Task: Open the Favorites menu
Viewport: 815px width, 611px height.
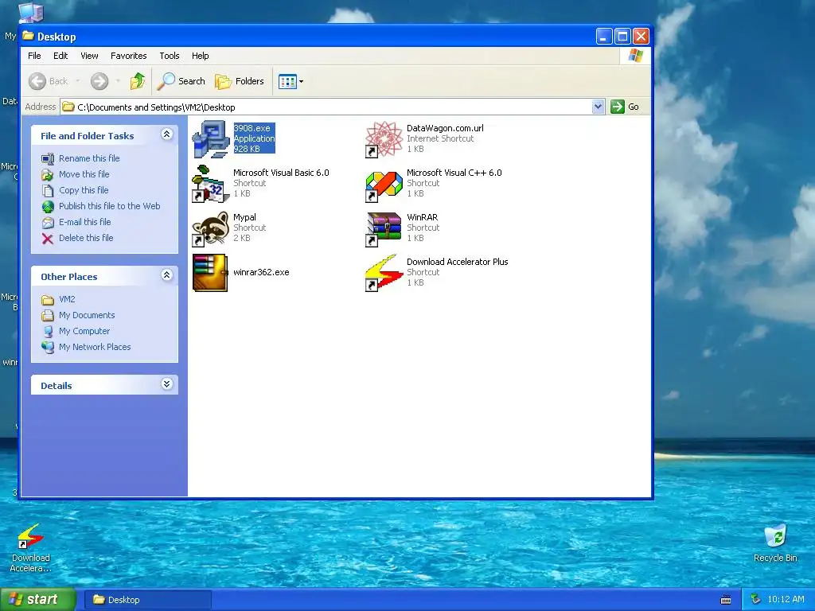Action: pyautogui.click(x=128, y=56)
